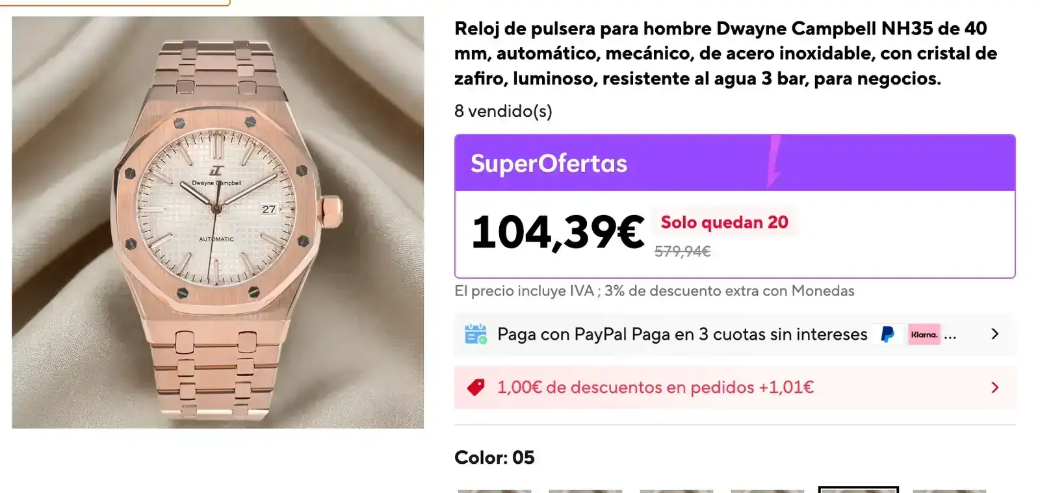Screen dimensions: 1040x493
Task: Choose the first color variant thumbnail
Action: point(495,491)
